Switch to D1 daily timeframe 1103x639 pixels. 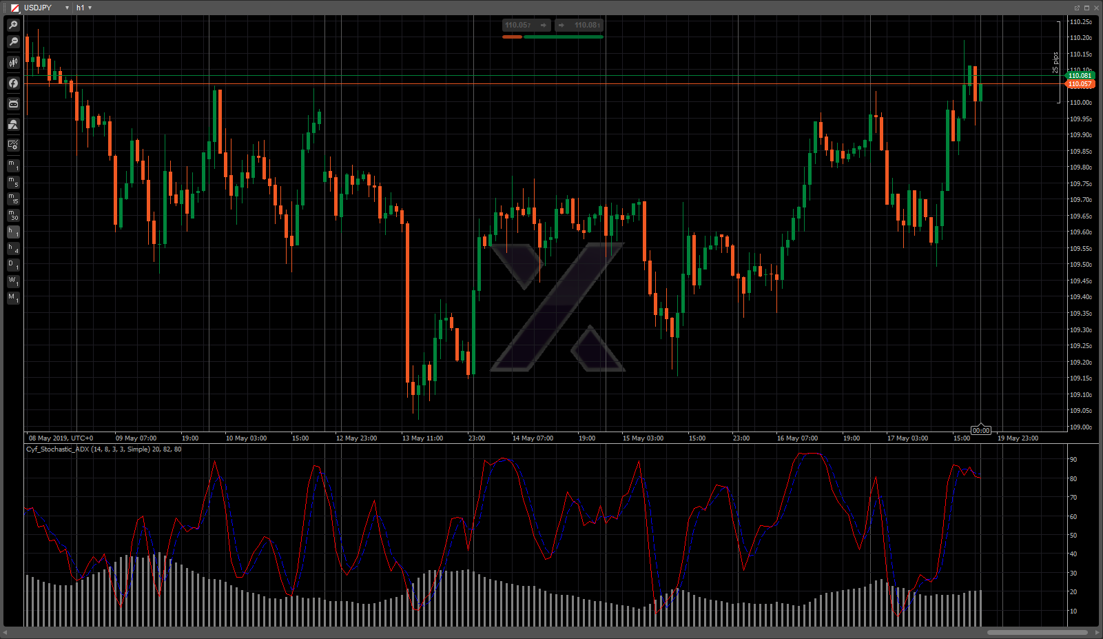pyautogui.click(x=13, y=265)
